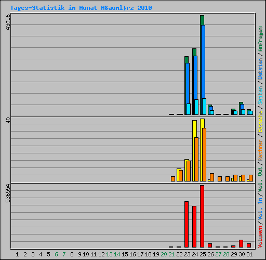Click the red Volumen bar for day 23
The height and width of the screenshot is (260, 266).
(187, 224)
